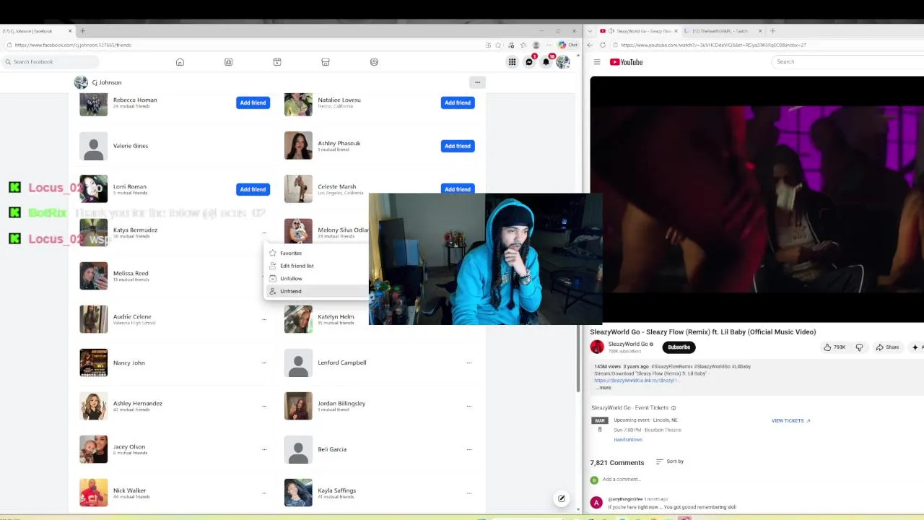Add Rebecca Homan as friend
Viewport: 924px width, 520px height.
point(253,103)
